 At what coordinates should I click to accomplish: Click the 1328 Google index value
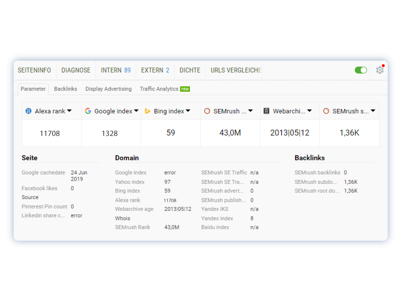click(x=110, y=133)
